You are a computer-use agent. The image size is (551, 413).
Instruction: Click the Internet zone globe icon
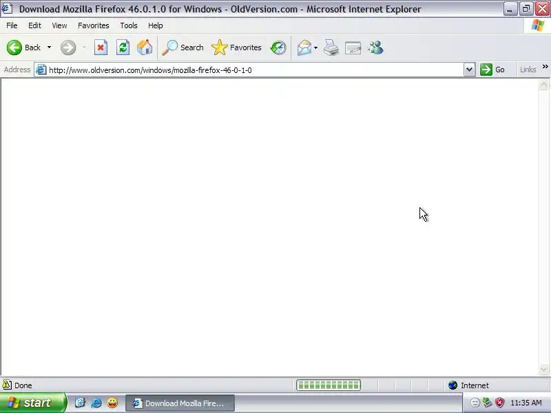pyautogui.click(x=453, y=385)
